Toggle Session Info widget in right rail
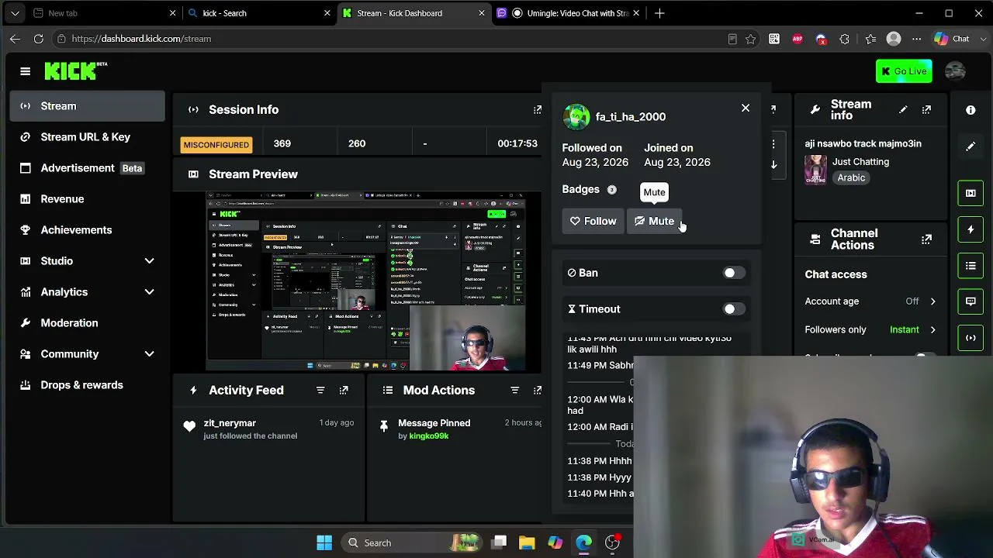 (x=971, y=338)
